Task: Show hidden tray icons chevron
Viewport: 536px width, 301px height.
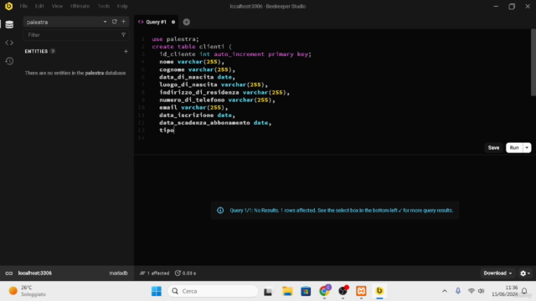Action: tap(445, 291)
